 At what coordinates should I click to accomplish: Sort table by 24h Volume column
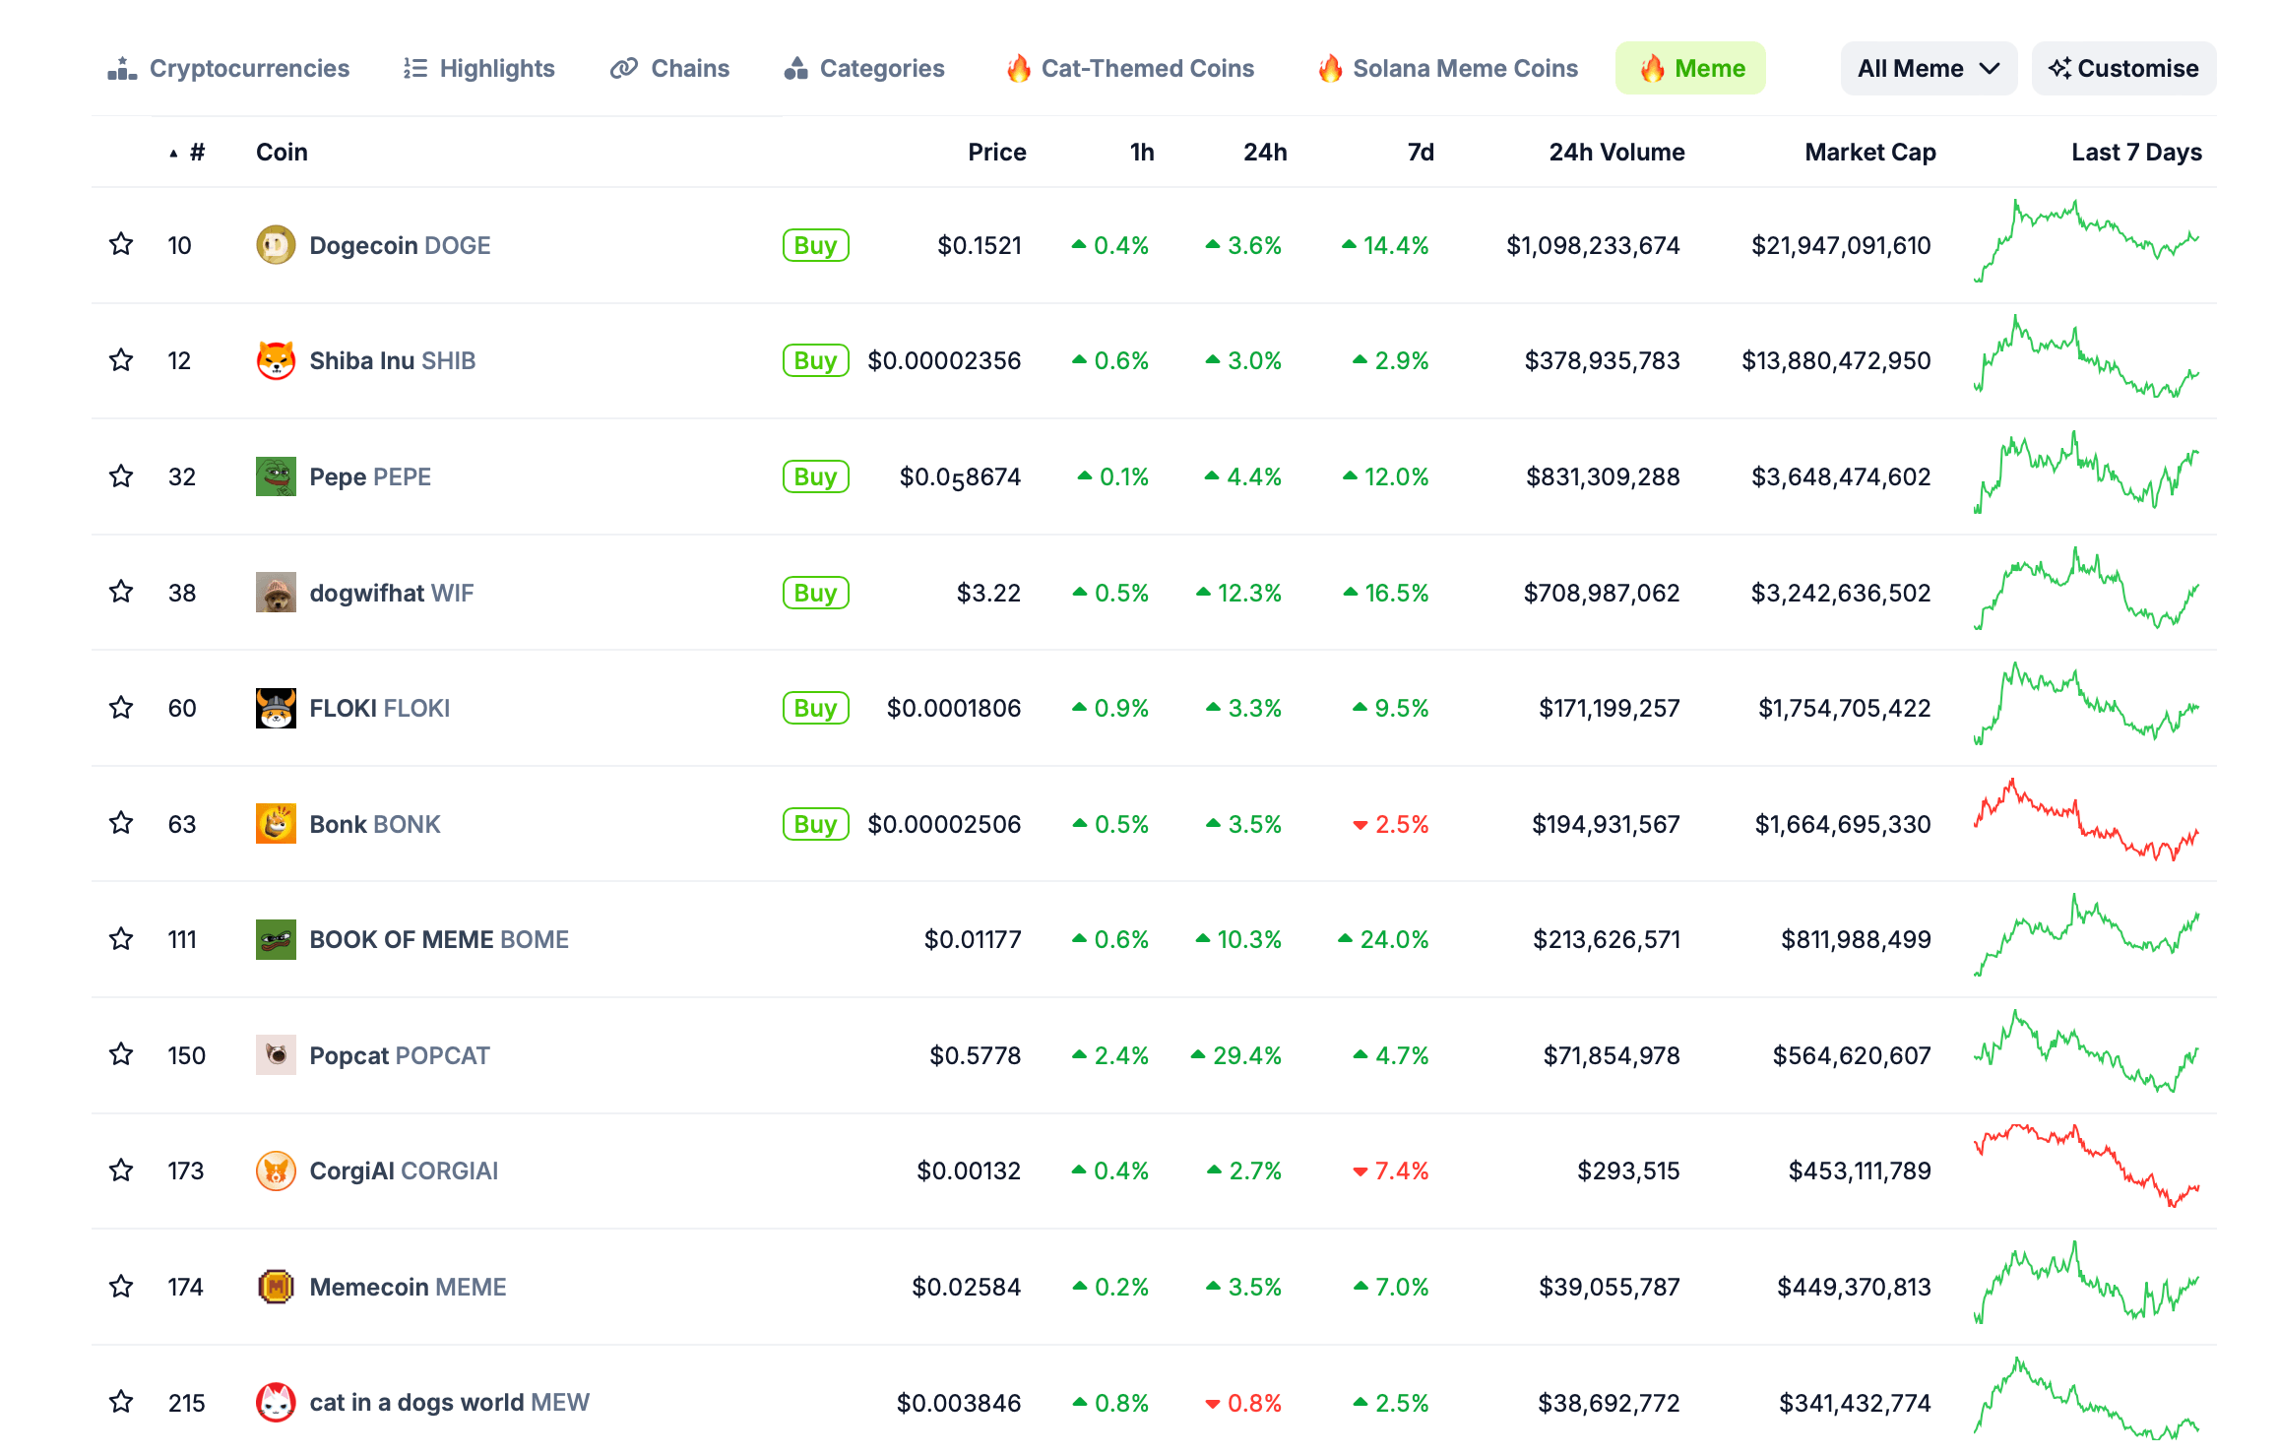point(1616,153)
